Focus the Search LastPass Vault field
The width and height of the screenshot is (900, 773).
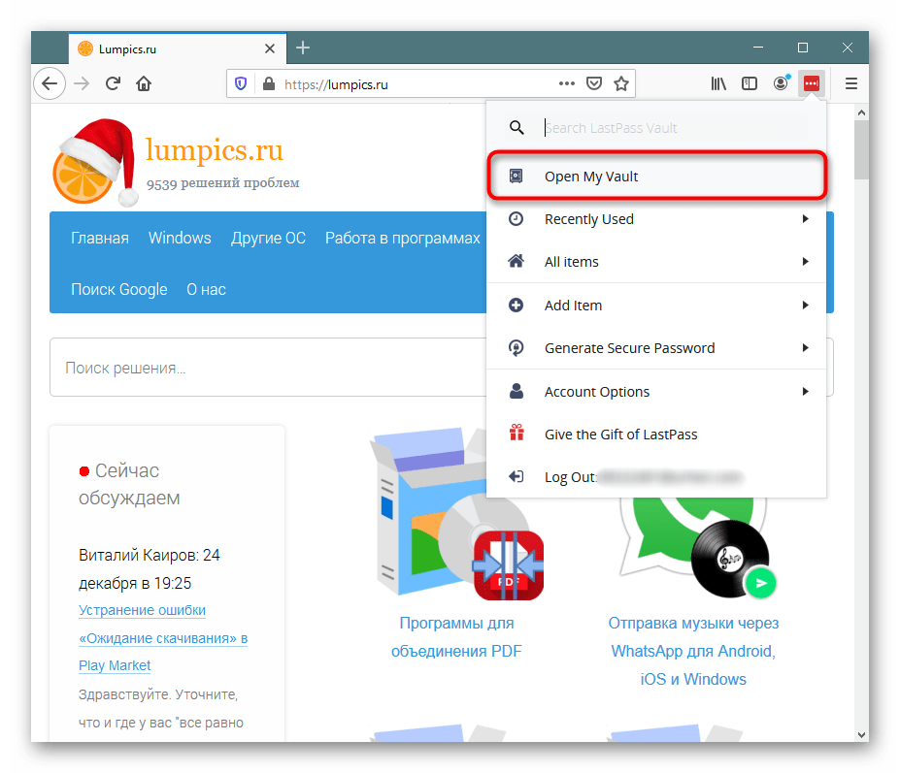point(676,127)
